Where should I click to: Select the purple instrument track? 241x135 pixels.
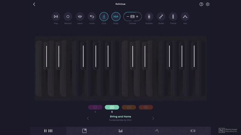[95, 107]
